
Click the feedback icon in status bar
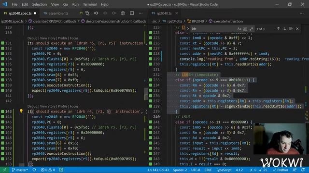[x=295, y=170]
